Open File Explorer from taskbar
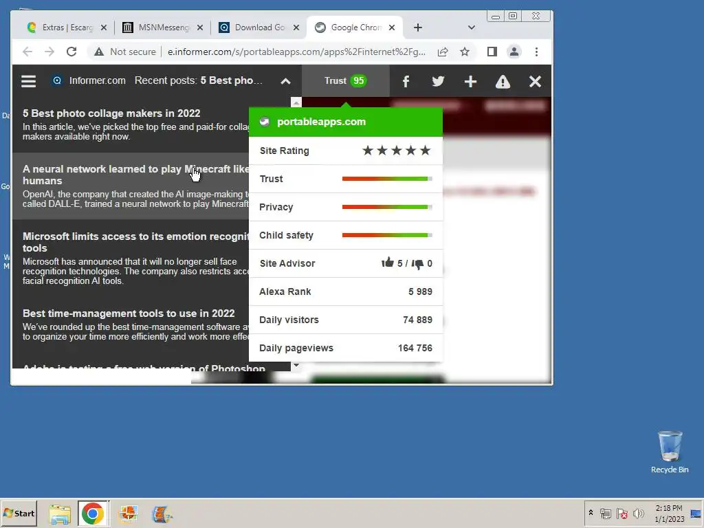The height and width of the screenshot is (528, 704). tap(60, 514)
